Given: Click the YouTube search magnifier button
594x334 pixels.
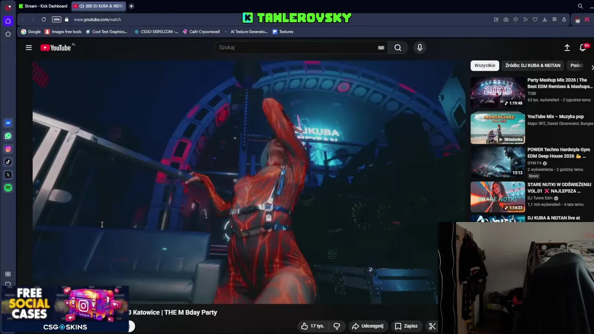Looking at the screenshot, I should click(x=398, y=47).
